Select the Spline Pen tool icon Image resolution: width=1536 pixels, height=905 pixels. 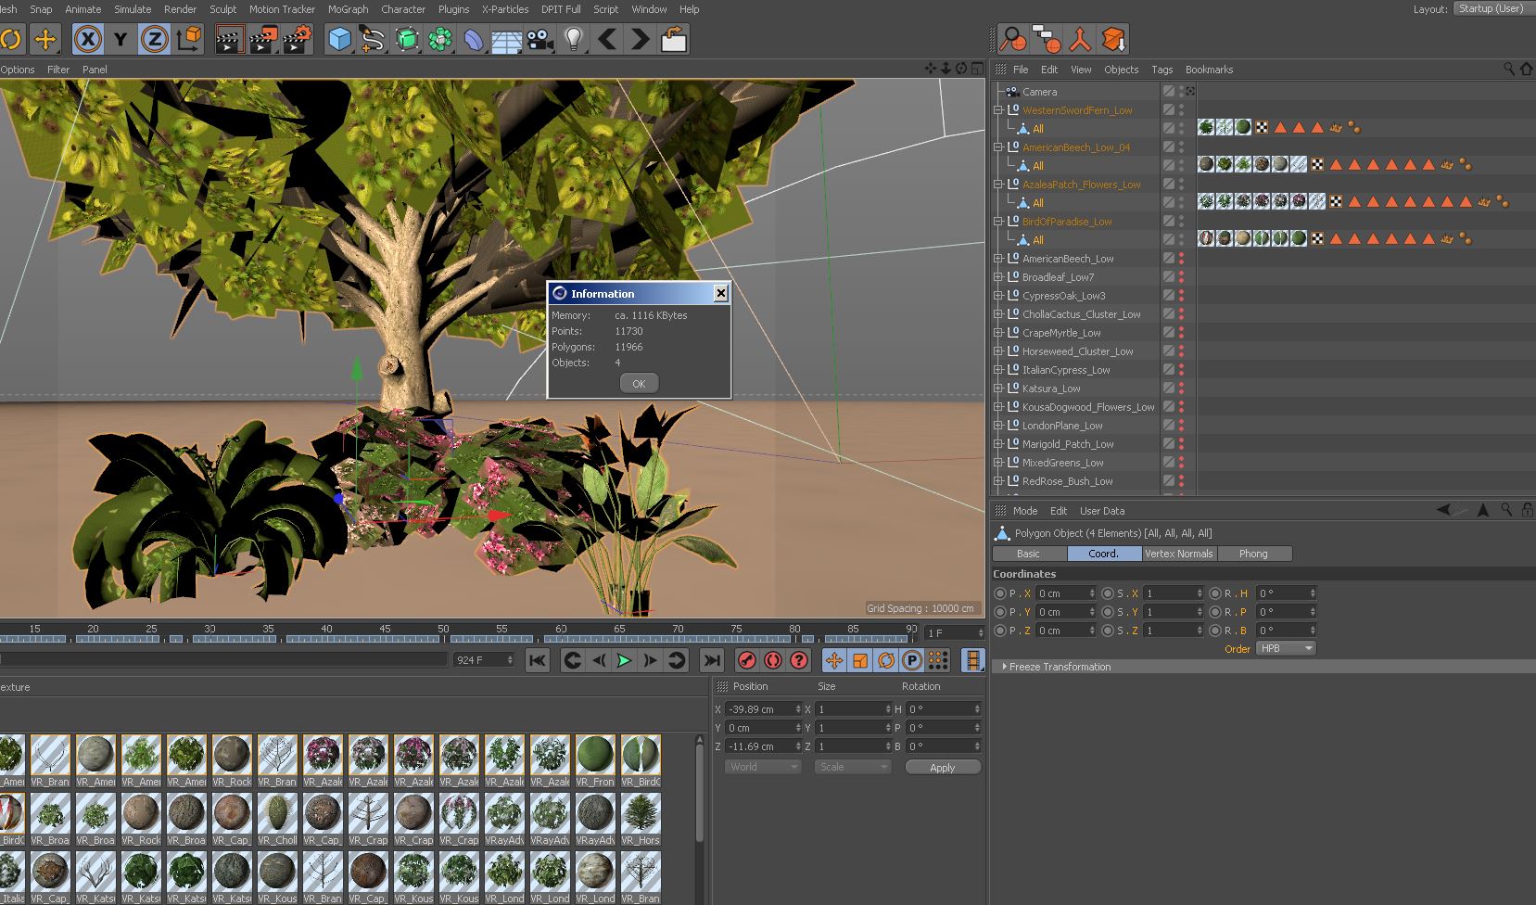tap(373, 40)
